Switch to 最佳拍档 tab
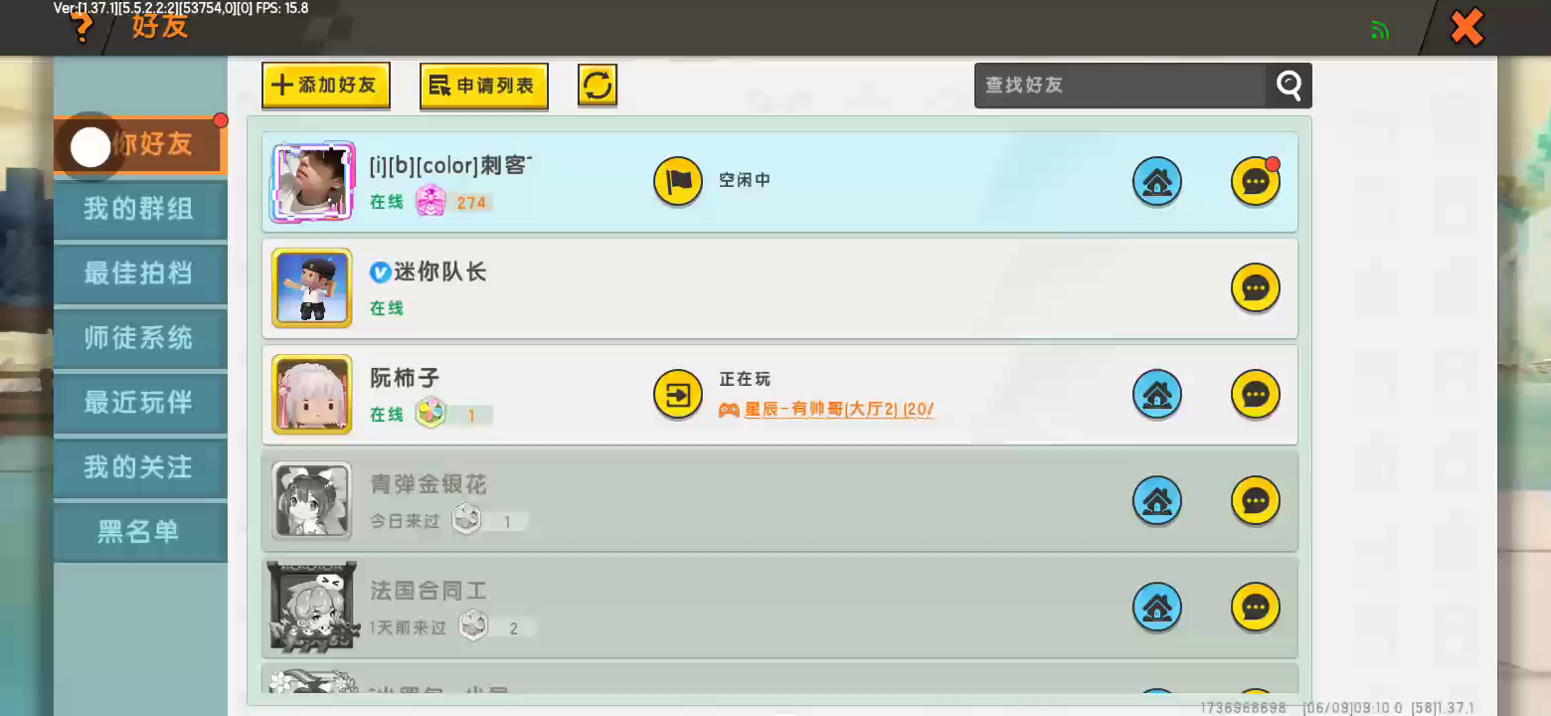1551x716 pixels. (140, 273)
